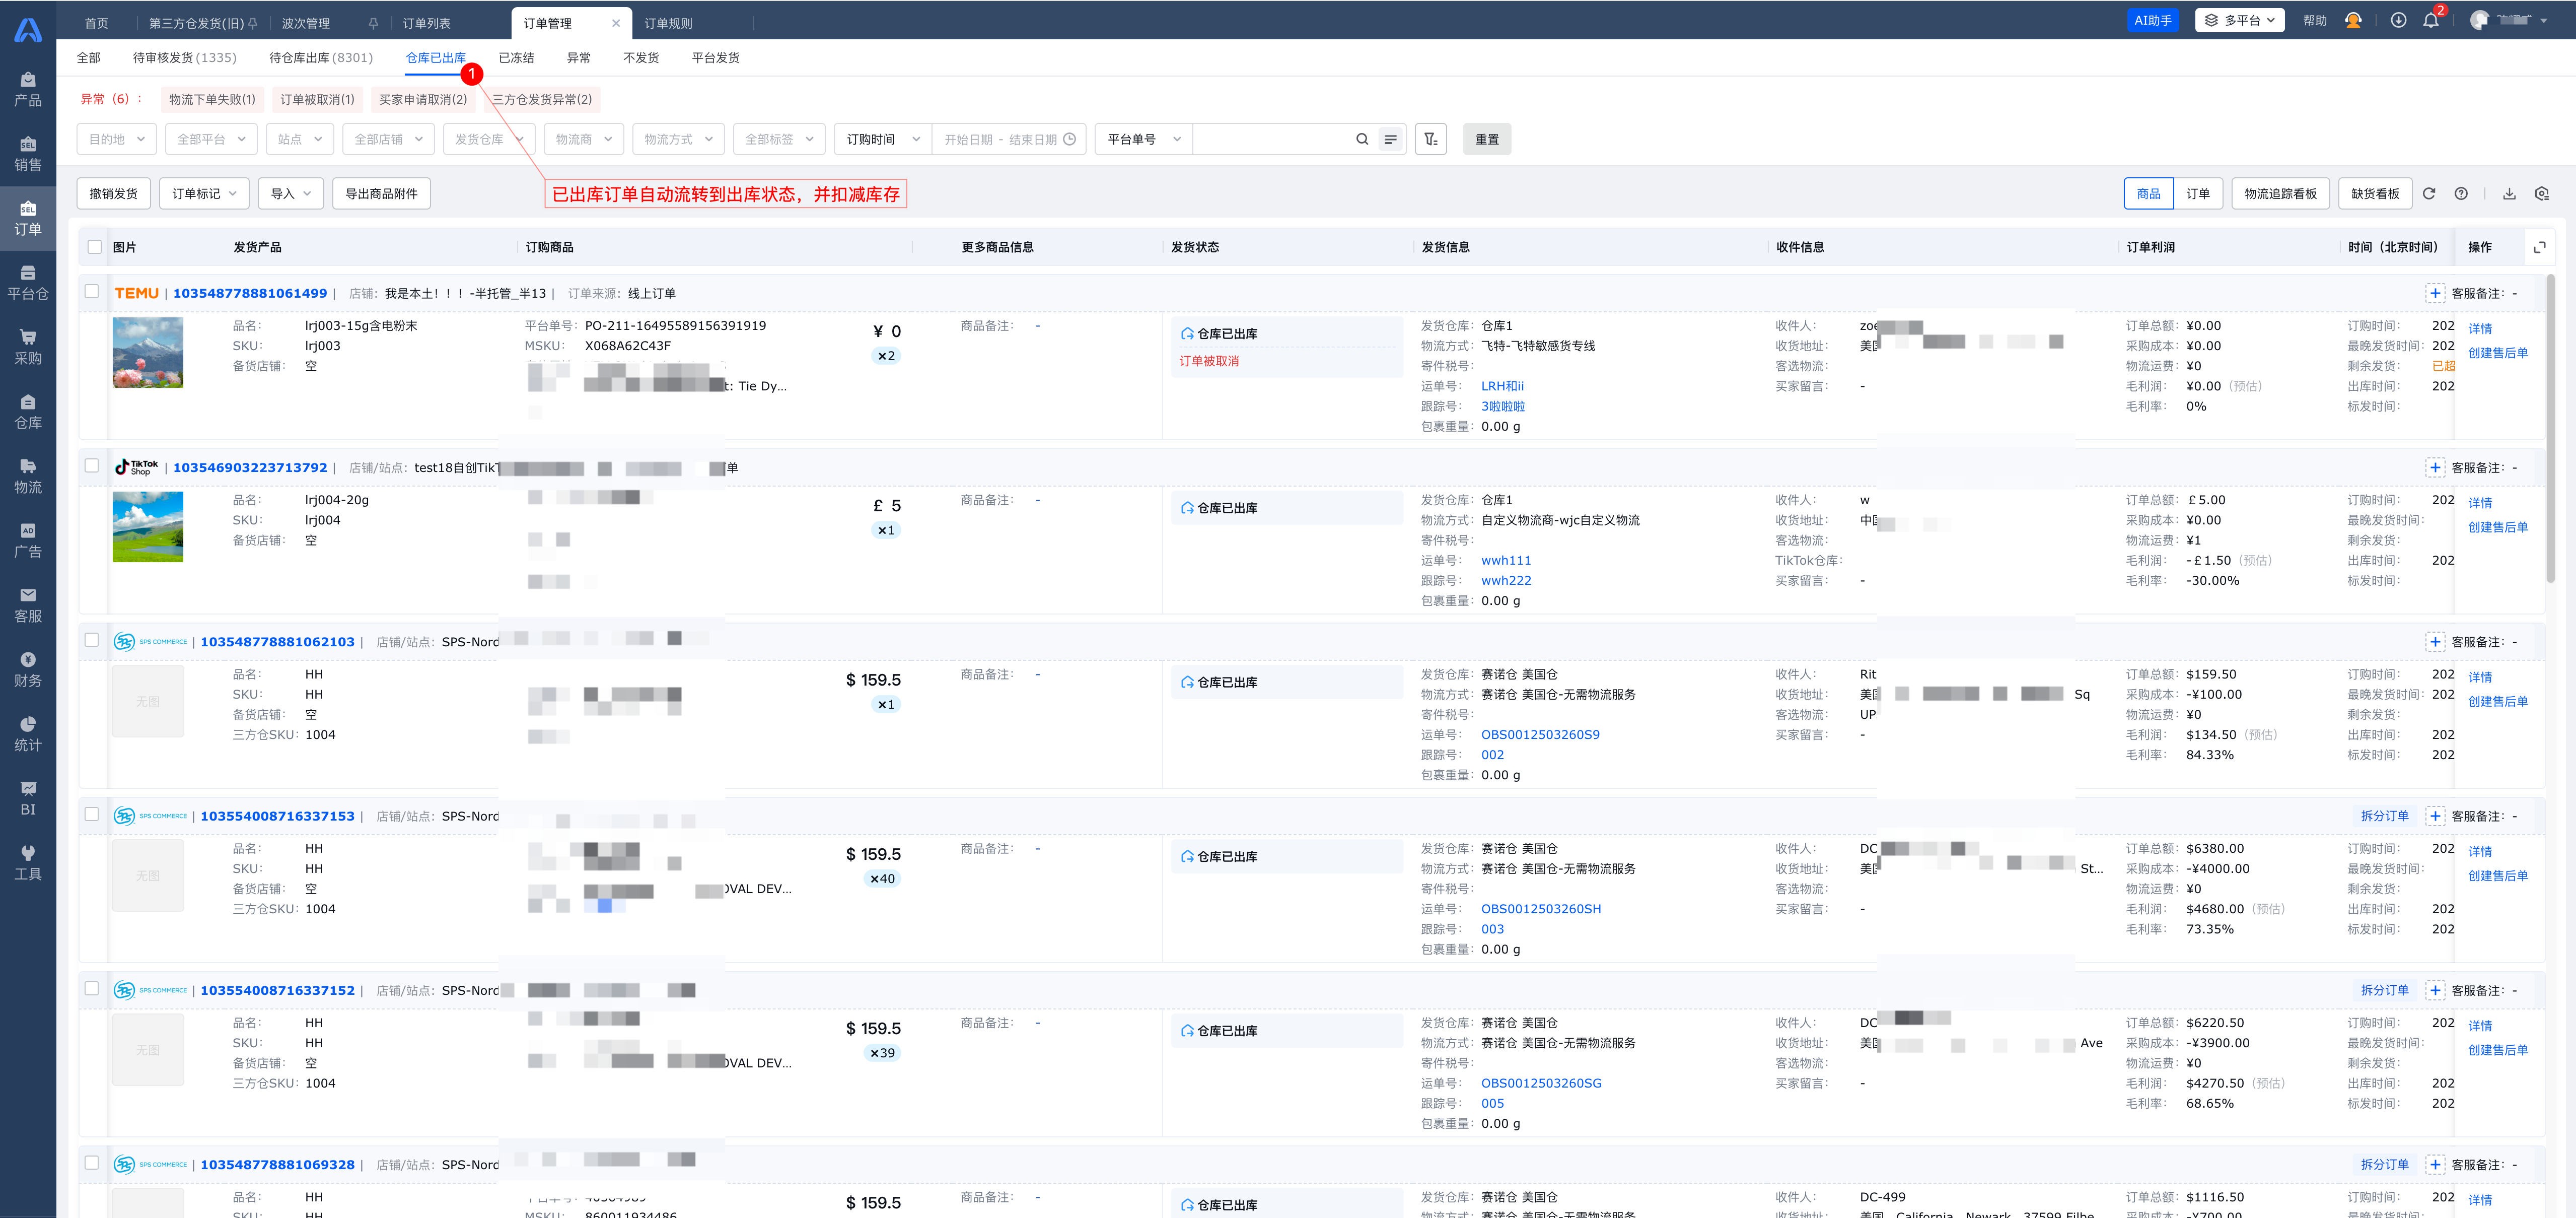The width and height of the screenshot is (2576, 1218).
Task: Click the 导出商品附件 button
Action: click(x=381, y=194)
